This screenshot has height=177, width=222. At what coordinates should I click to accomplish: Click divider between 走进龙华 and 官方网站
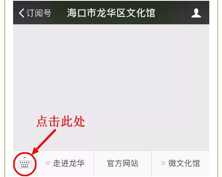pyautogui.click(x=94, y=163)
